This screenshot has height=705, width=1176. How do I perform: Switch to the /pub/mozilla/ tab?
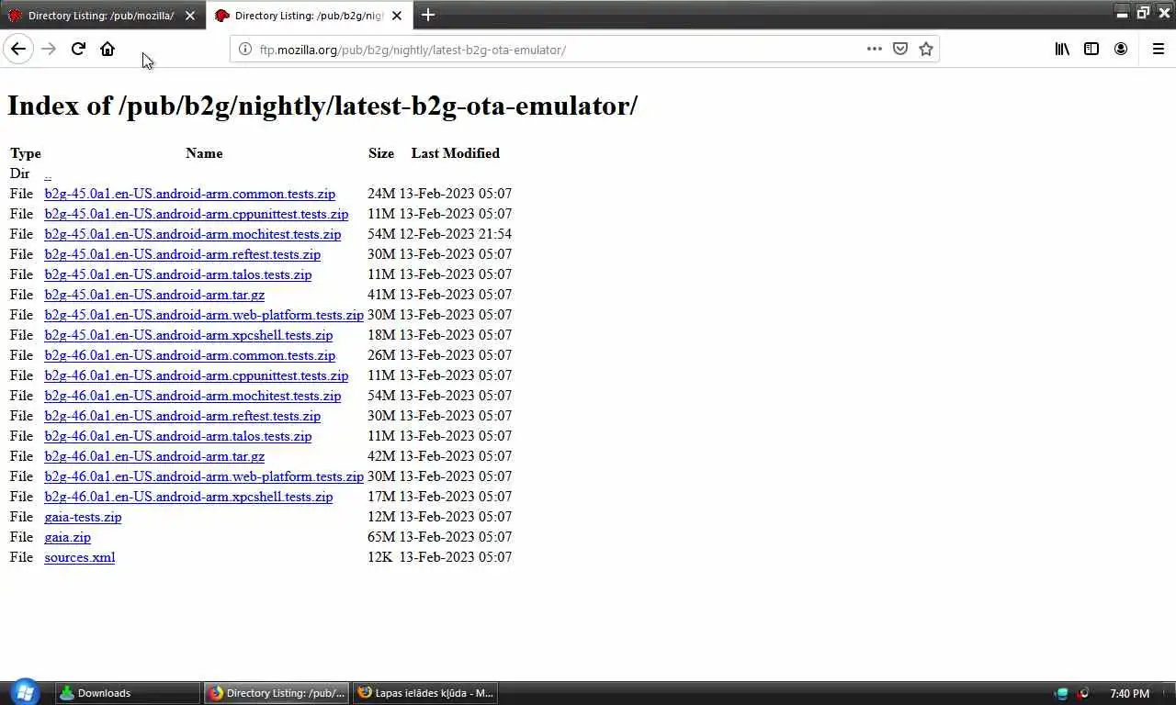tap(101, 16)
